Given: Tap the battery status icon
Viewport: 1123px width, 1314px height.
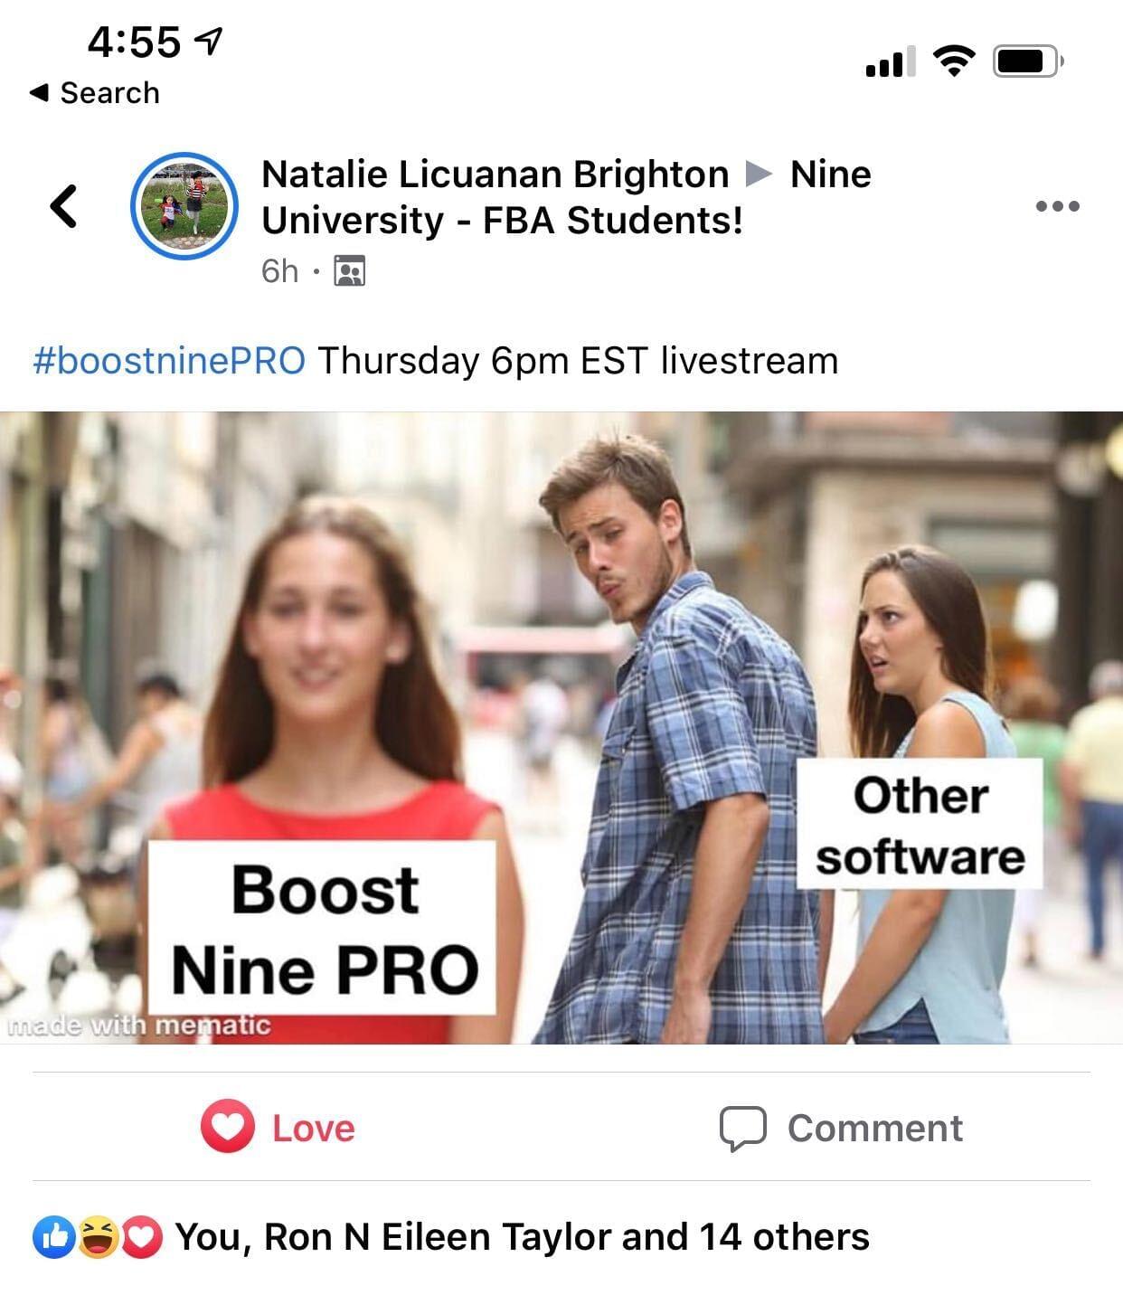Looking at the screenshot, I should click(x=1029, y=61).
